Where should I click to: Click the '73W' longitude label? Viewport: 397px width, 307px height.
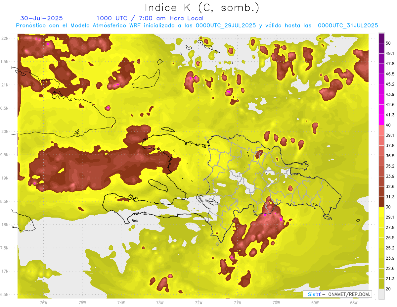pos(160,302)
